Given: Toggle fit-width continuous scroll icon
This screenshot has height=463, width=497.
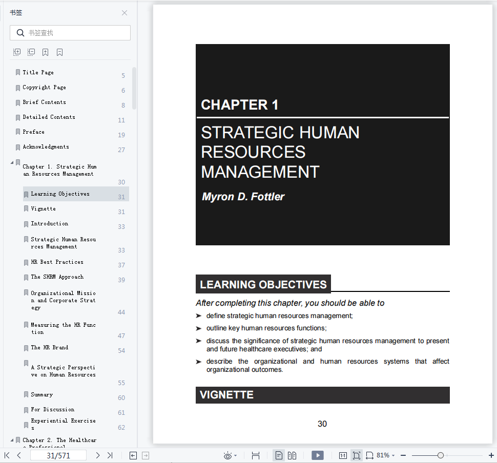Looking at the screenshot, I should pos(256,456).
